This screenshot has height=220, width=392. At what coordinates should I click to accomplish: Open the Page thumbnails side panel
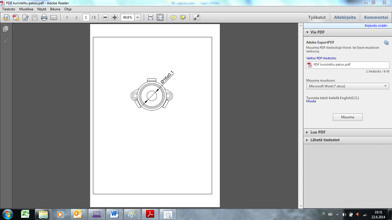(6, 29)
